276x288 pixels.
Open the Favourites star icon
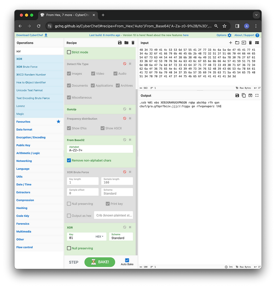click(x=59, y=121)
